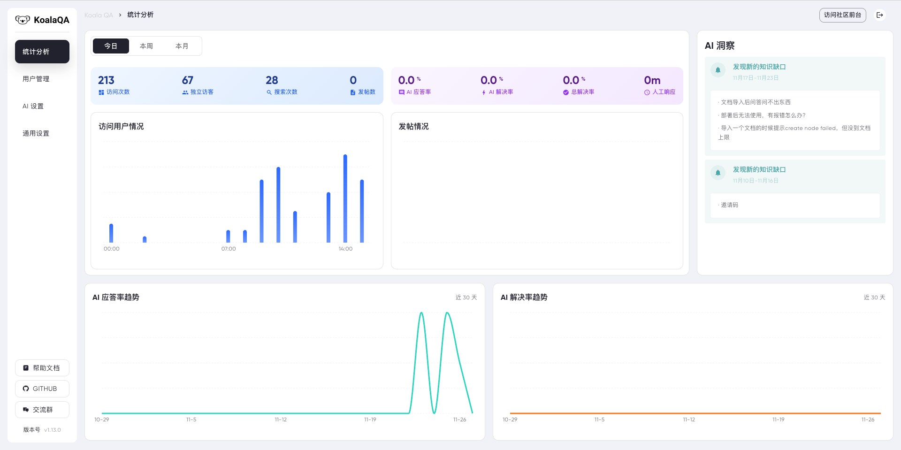Click the GitHub octocat icon
901x450 pixels.
26,389
